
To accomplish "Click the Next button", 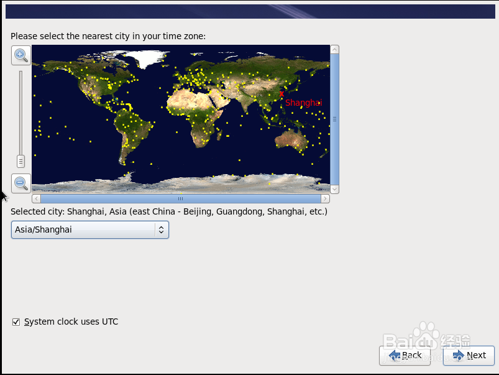I will pyautogui.click(x=469, y=355).
